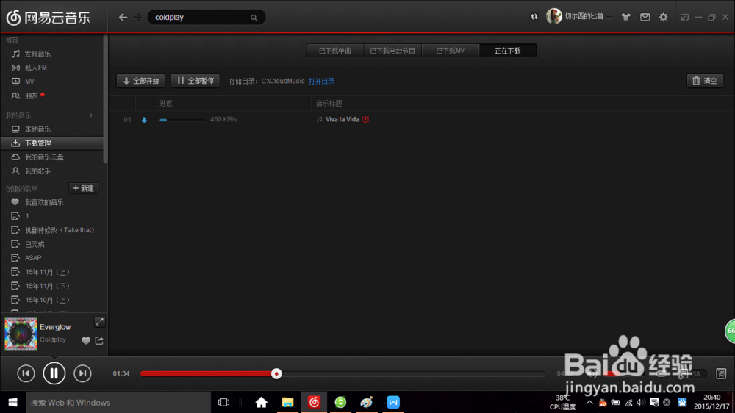Switch to 正在下载 tab
The width and height of the screenshot is (735, 413).
(508, 51)
